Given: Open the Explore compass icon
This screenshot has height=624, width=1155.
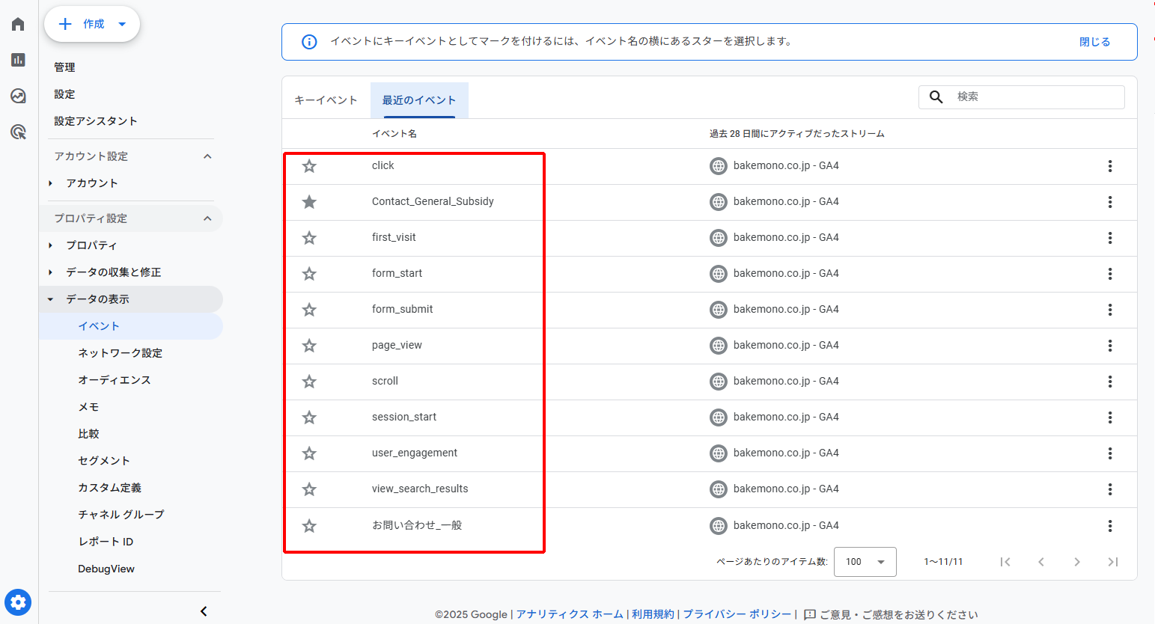Looking at the screenshot, I should [18, 96].
